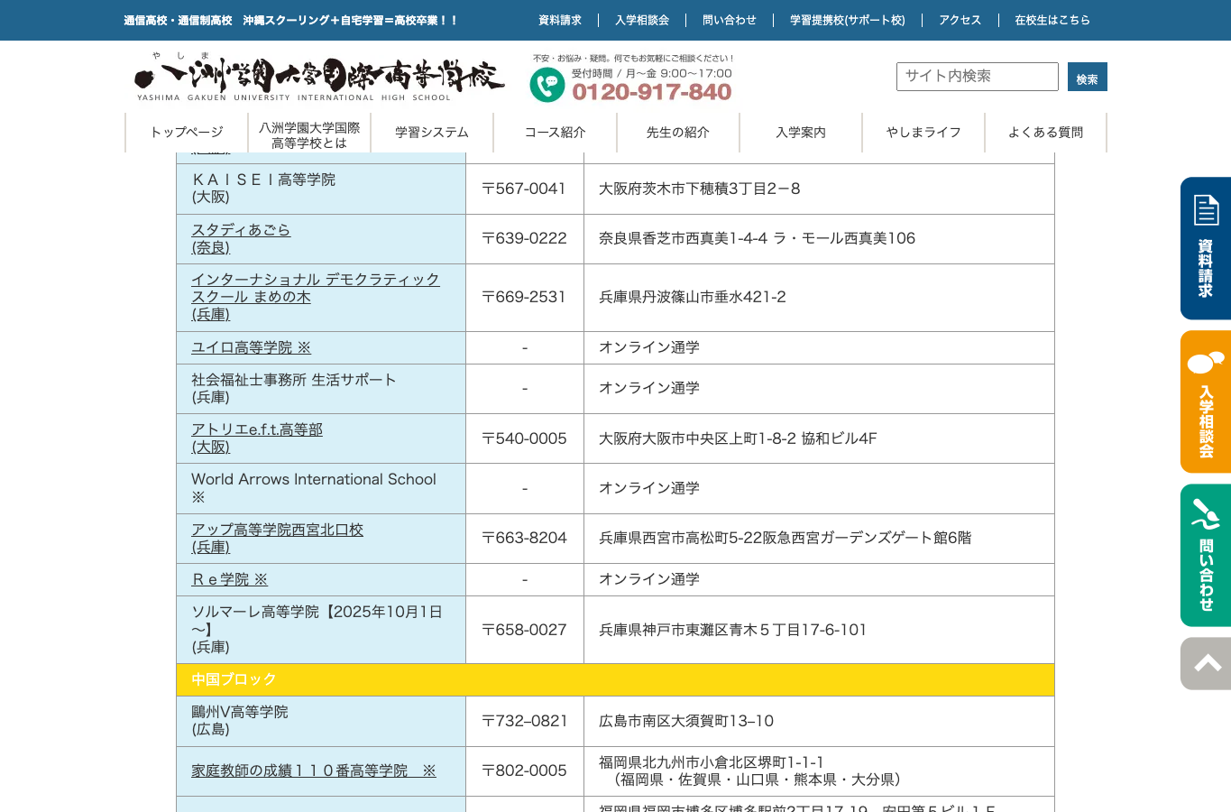Click postal code 〒567-0041

click(524, 189)
